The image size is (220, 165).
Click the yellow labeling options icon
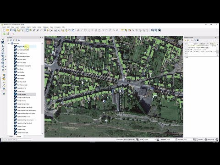[122, 30]
